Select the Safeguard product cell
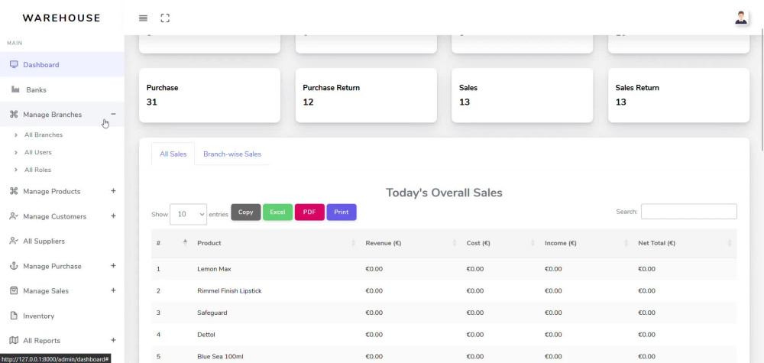Screen dimensions: 764x363 [276, 313]
